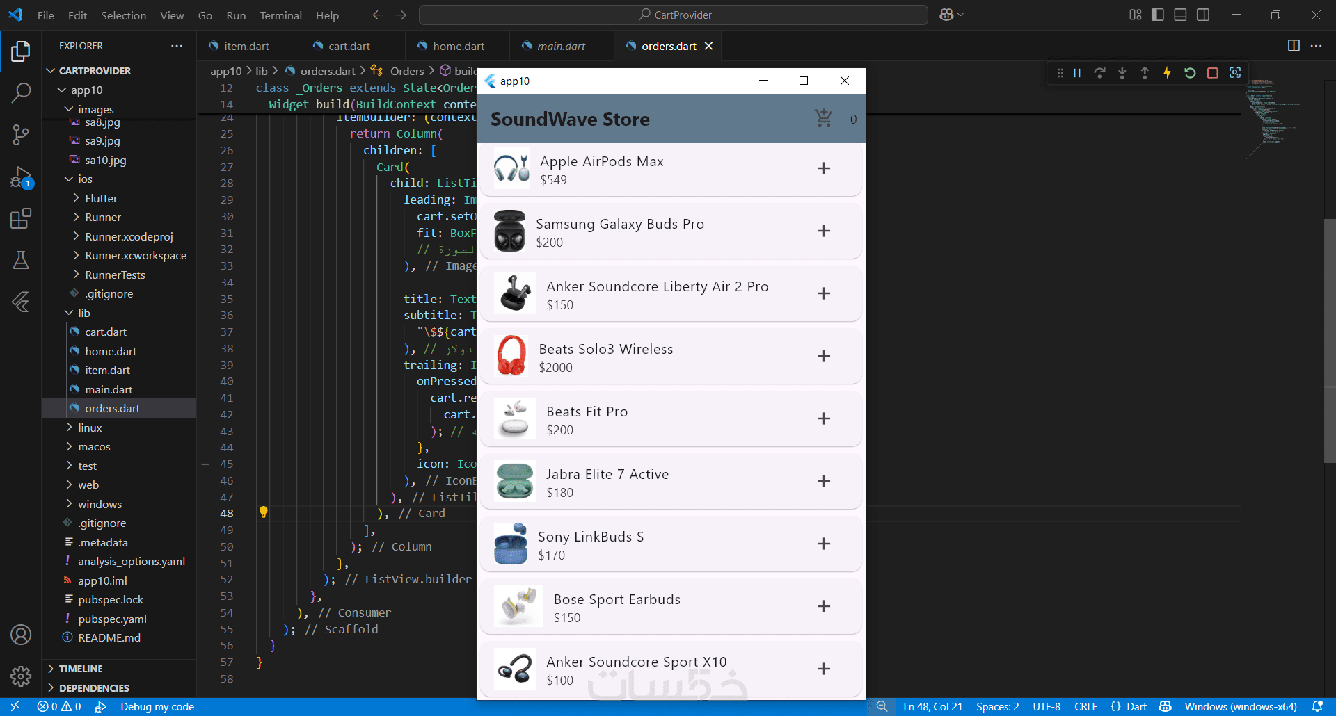Open Run and Debug view
This screenshot has height=716, width=1336.
pos(21,177)
